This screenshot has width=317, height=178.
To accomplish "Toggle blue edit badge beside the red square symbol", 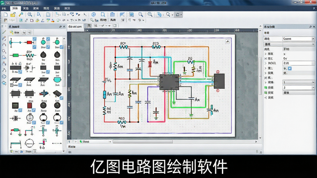I will [x=33, y=110].
